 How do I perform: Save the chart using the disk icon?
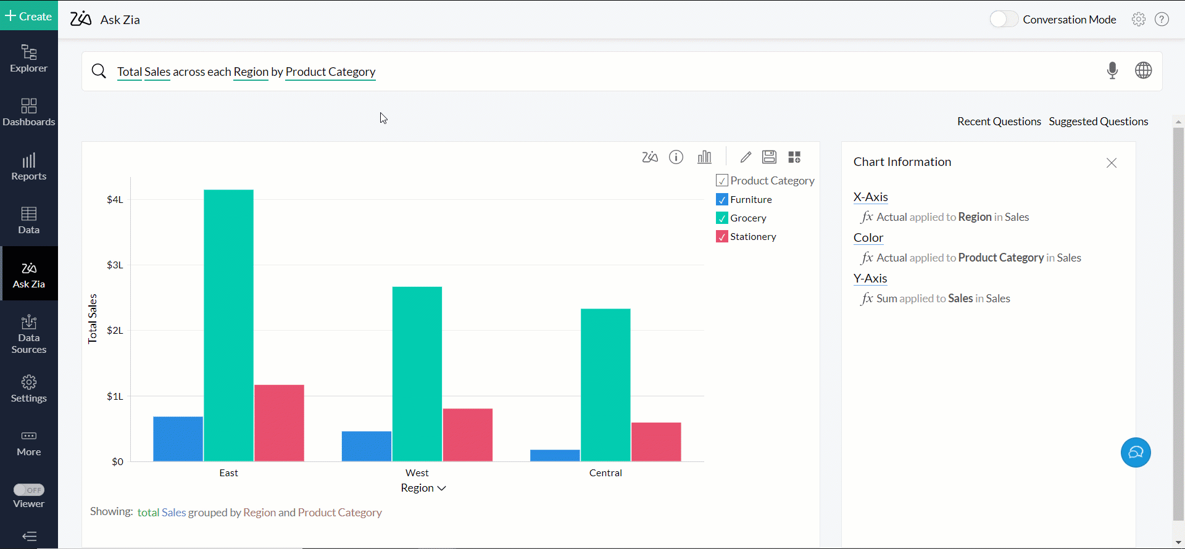pos(769,157)
